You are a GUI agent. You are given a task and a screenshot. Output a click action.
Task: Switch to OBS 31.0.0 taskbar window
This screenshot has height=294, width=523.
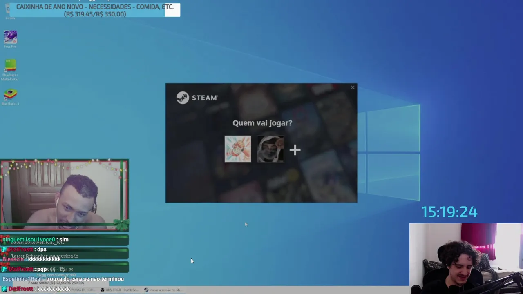pos(119,290)
